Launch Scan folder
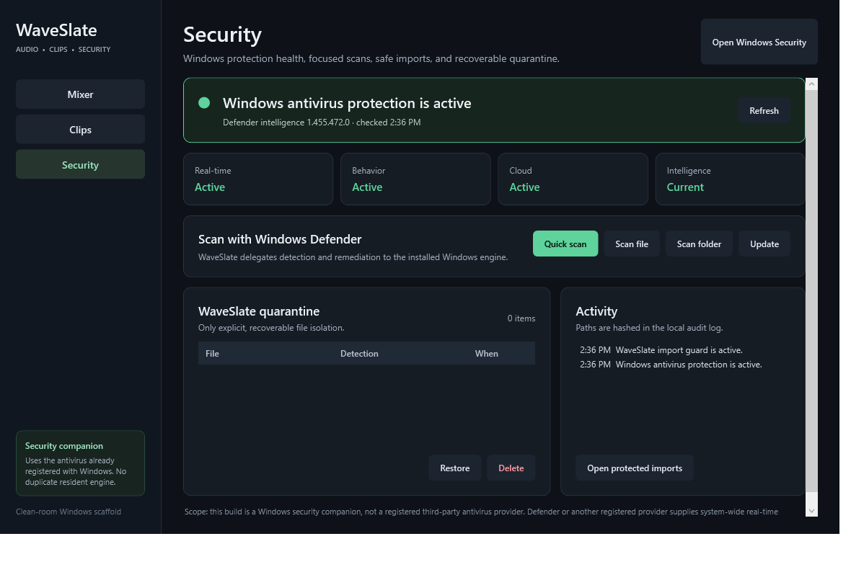This screenshot has width=851, height=562. 699,244
